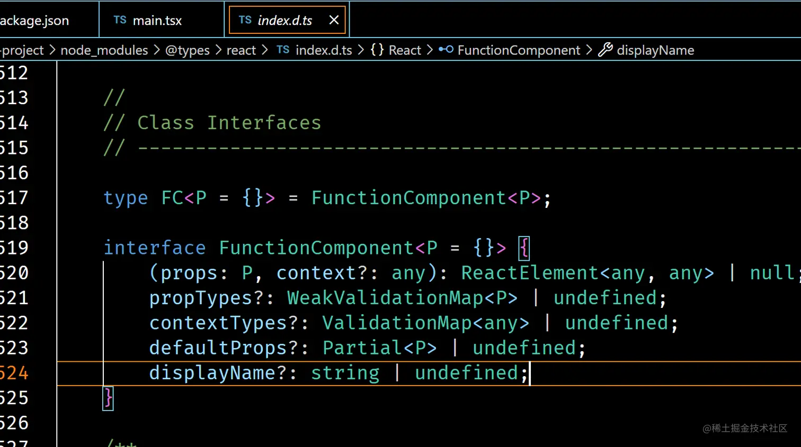The image size is (801, 447).
Task: Click namespace braces icon in breadcrumb
Action: point(377,50)
